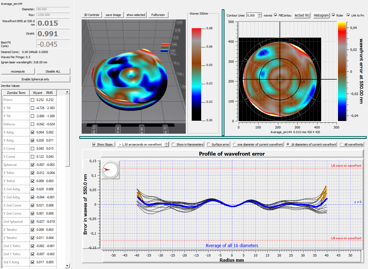368x269 pixels.
Task: Enable the Defocus term checkbox
Action: point(32,124)
